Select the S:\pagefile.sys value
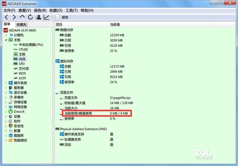 click(x=120, y=98)
